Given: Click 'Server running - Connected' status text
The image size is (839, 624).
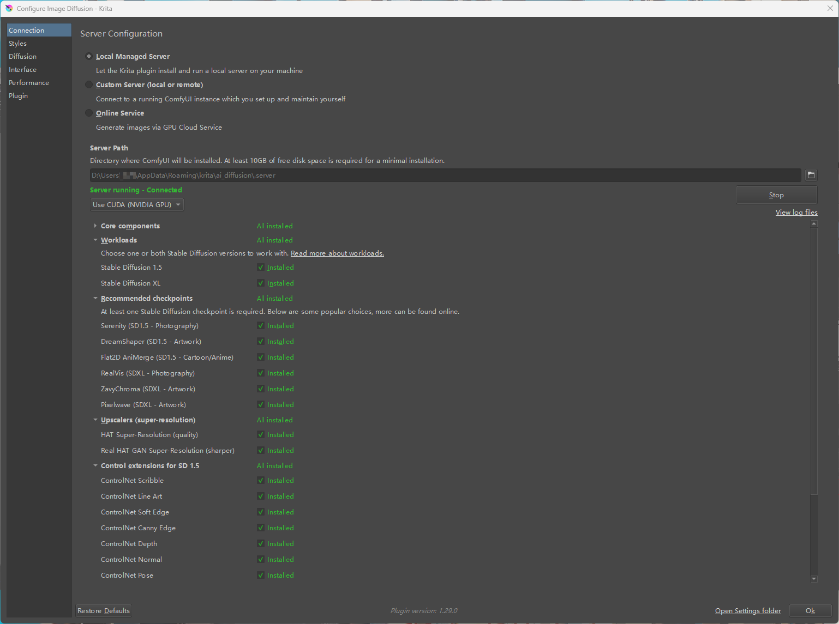Looking at the screenshot, I should tap(136, 190).
